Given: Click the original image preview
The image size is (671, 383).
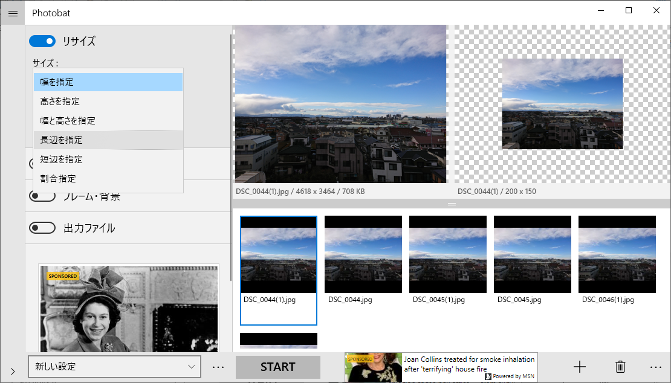Looking at the screenshot, I should 340,104.
